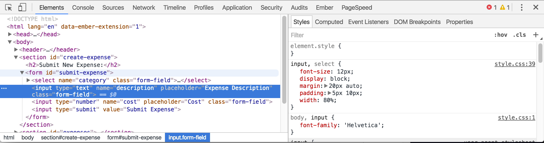This screenshot has height=143, width=544.
Task: Open the Ember tab
Action: coord(325,8)
